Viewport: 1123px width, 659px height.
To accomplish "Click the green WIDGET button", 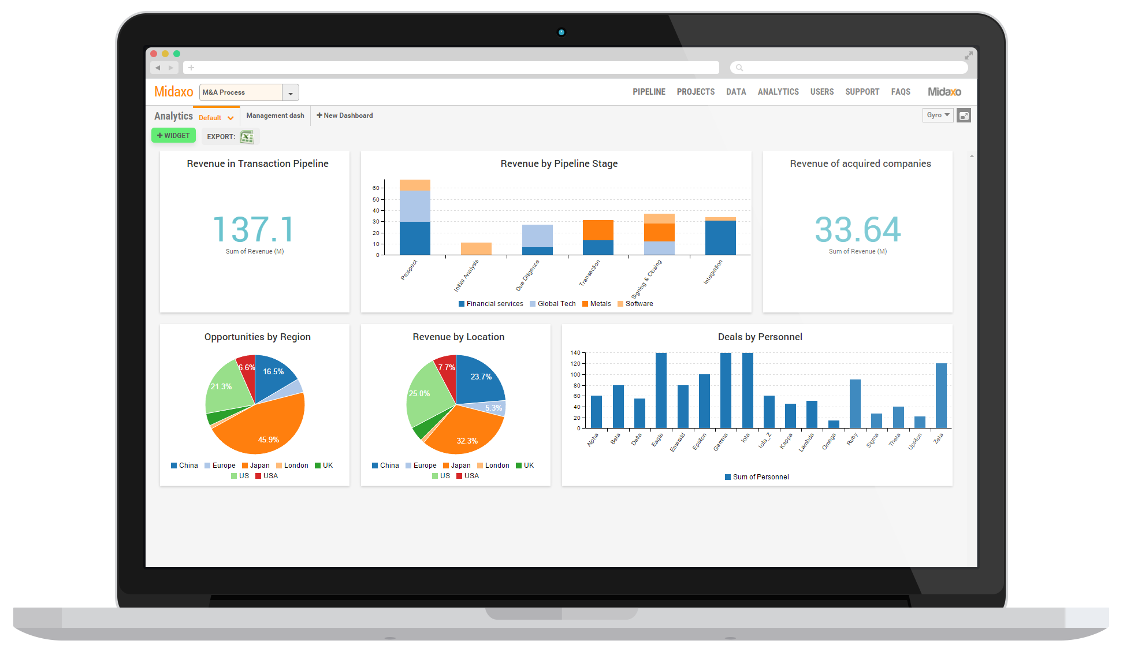I will pyautogui.click(x=173, y=136).
